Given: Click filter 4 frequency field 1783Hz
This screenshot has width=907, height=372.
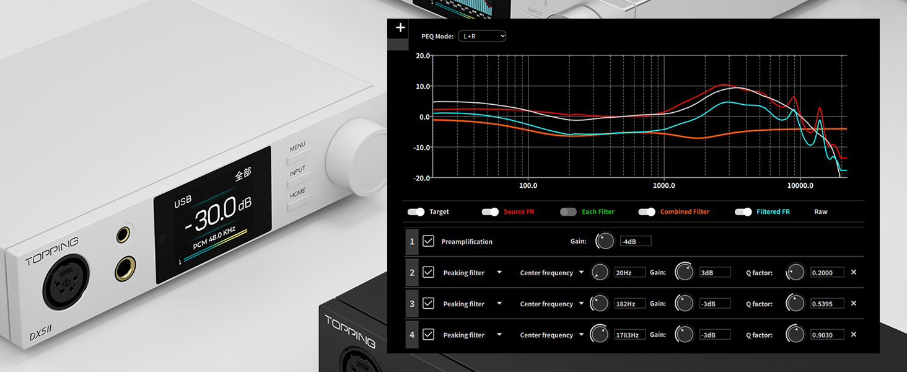Looking at the screenshot, I should click(x=629, y=335).
